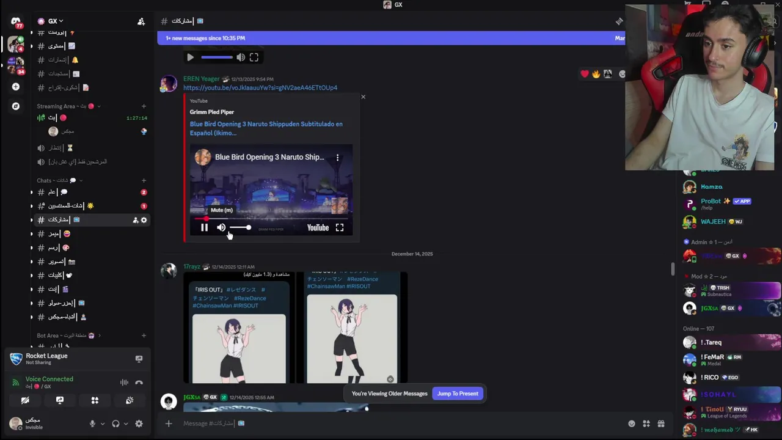The image size is (782, 440).
Task: Click Jump To Present button
Action: point(458,394)
